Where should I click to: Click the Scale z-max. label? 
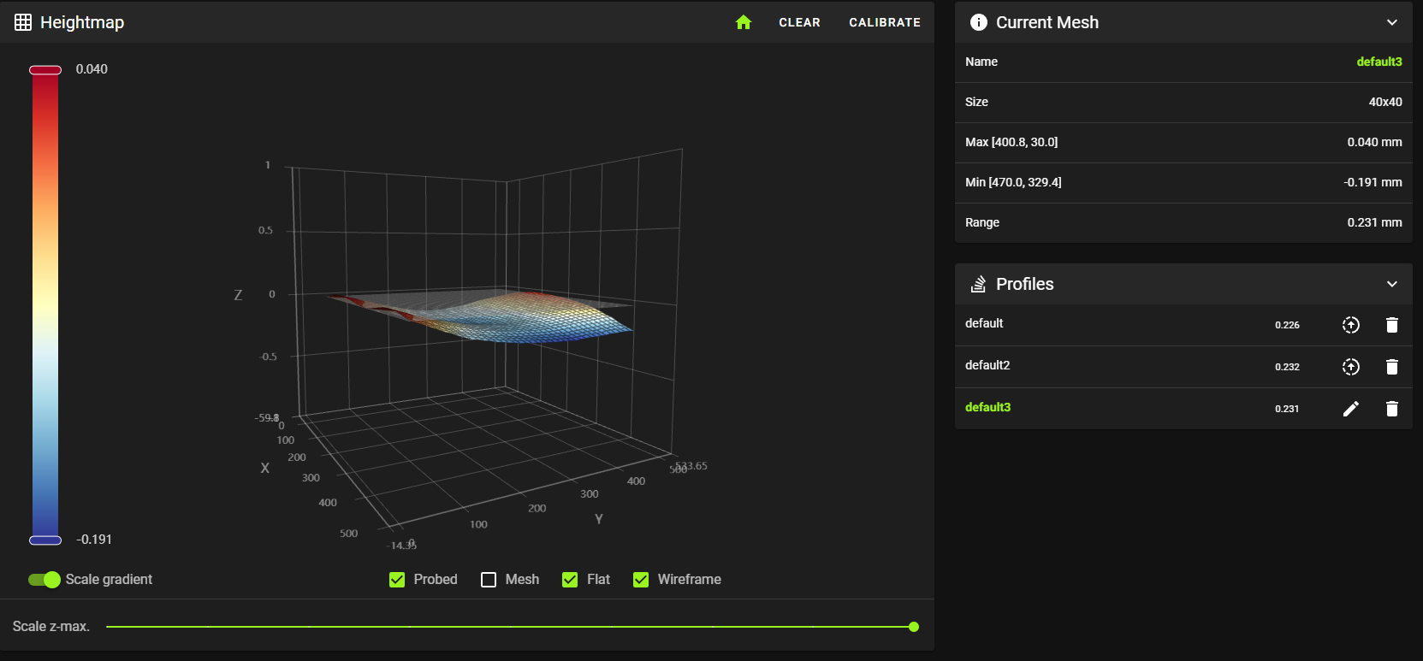click(x=50, y=627)
